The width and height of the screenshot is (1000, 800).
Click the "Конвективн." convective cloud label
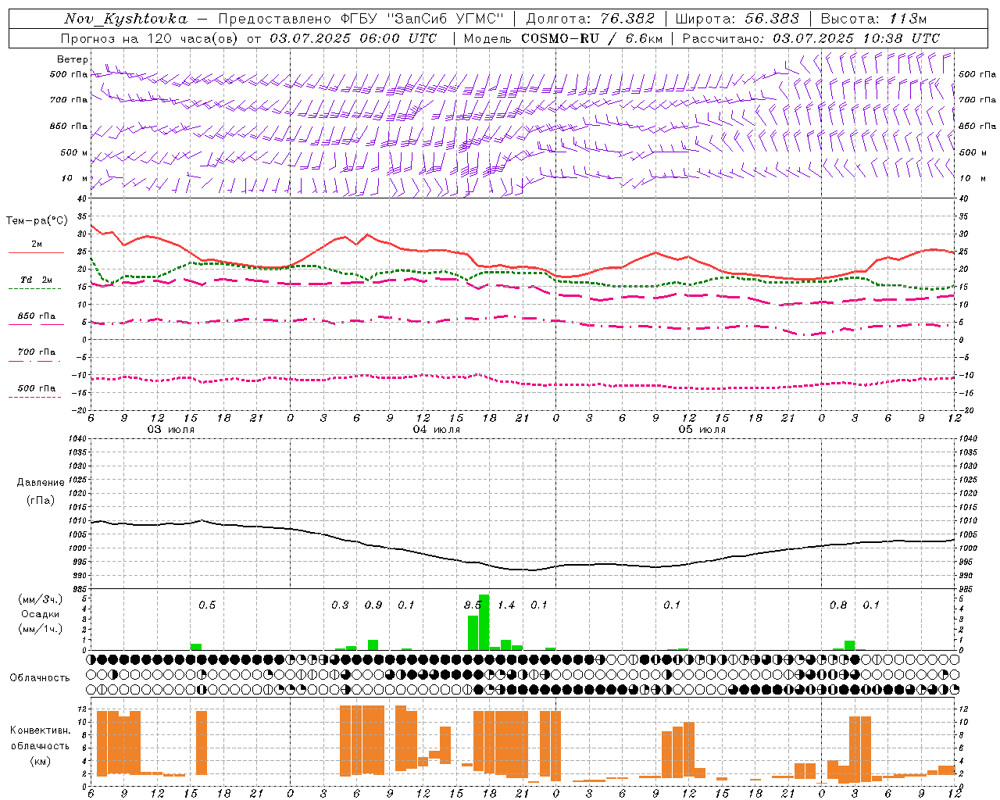(x=41, y=730)
